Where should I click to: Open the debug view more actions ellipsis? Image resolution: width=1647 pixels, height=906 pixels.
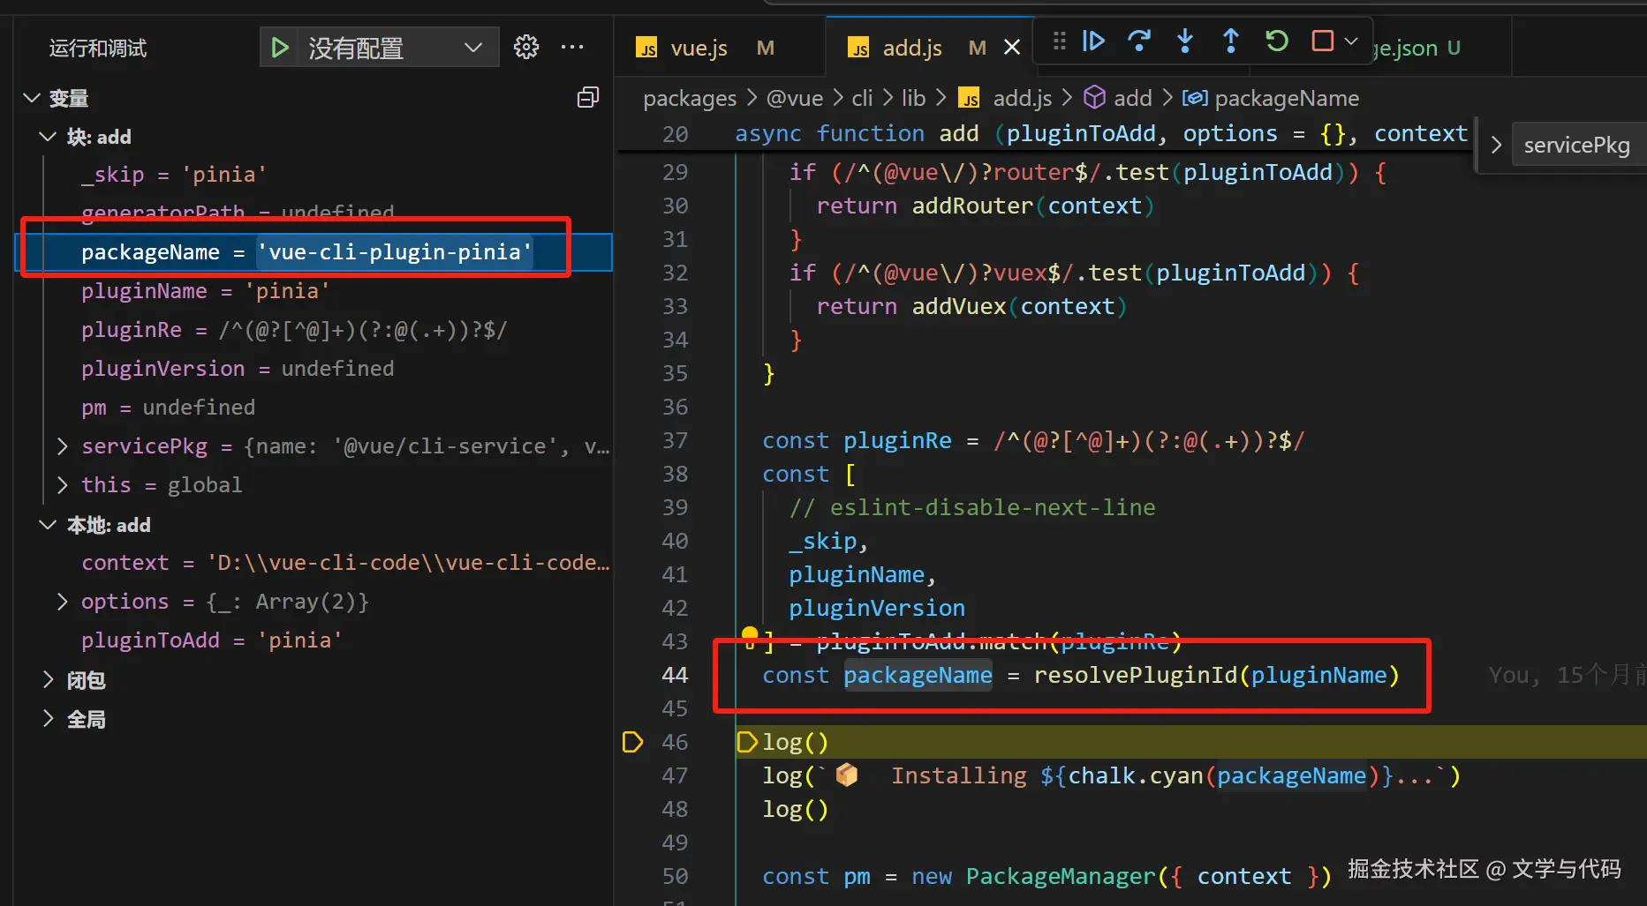[x=572, y=48]
